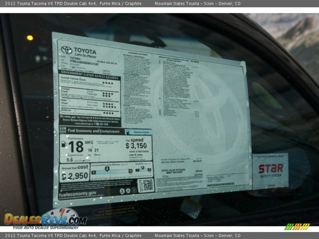Click the Toyota logo on the sticker
Viewport: 319px width, 239px height.
coord(66,50)
